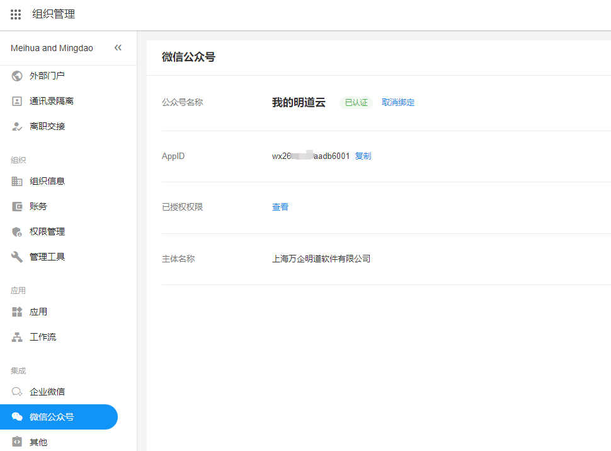Click the 应用 apps icon
This screenshot has width=611, height=451.
coord(17,312)
